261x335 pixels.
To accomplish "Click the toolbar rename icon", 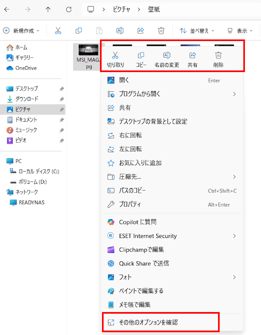I will coord(120,31).
